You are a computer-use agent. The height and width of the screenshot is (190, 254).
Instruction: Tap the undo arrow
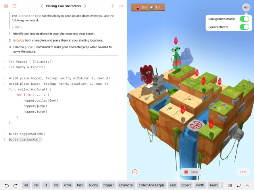[x=7, y=185]
